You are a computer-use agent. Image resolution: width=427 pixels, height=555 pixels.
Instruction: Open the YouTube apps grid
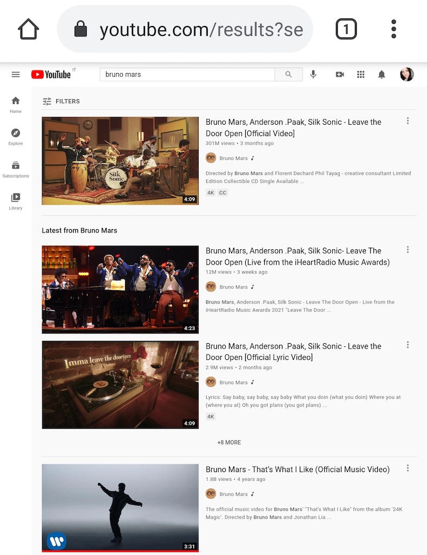[x=360, y=74]
